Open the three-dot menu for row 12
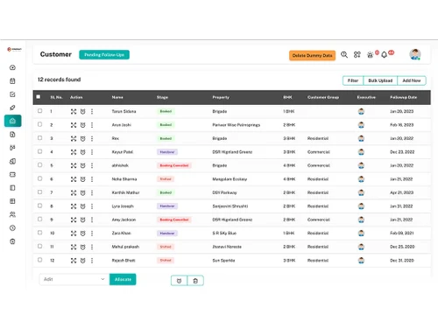 [x=92, y=261]
